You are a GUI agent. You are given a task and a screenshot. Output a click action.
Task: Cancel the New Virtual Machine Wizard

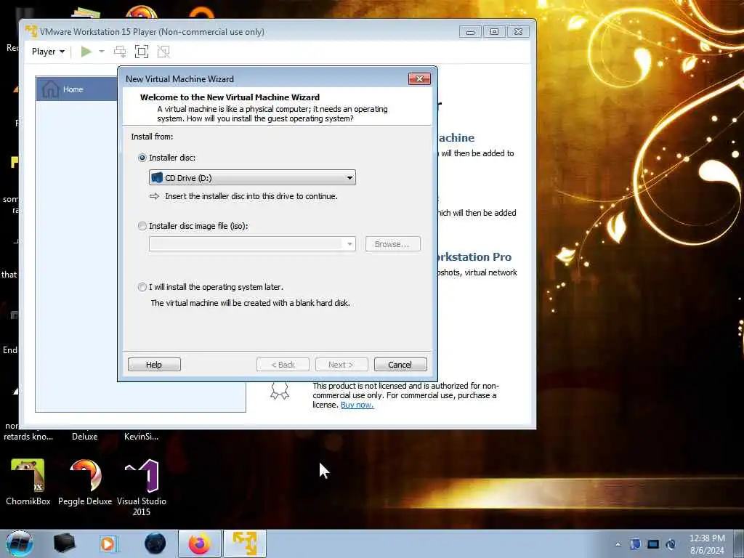(x=400, y=365)
